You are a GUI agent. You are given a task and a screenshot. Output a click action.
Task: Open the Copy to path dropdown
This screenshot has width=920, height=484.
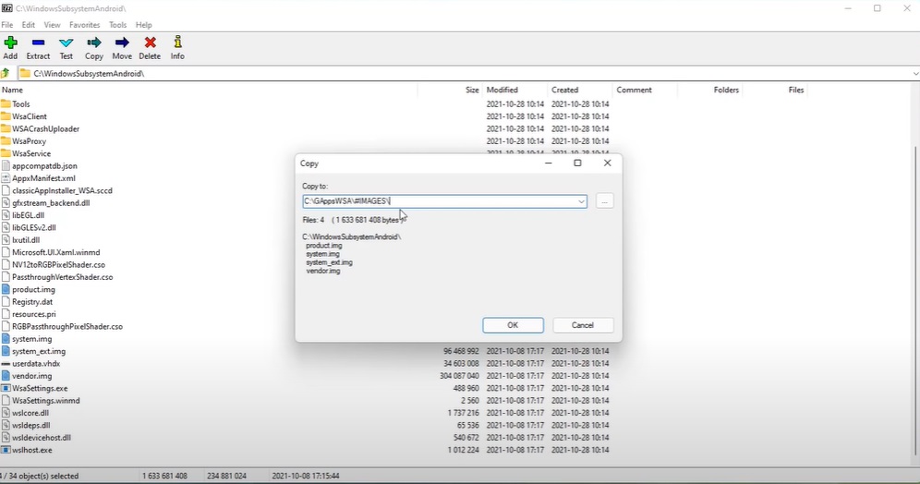pos(581,201)
